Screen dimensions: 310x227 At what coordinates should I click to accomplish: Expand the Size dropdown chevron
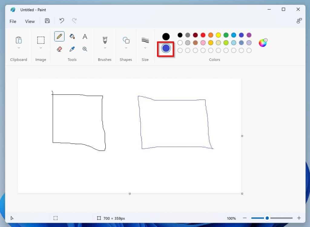[x=145, y=48]
